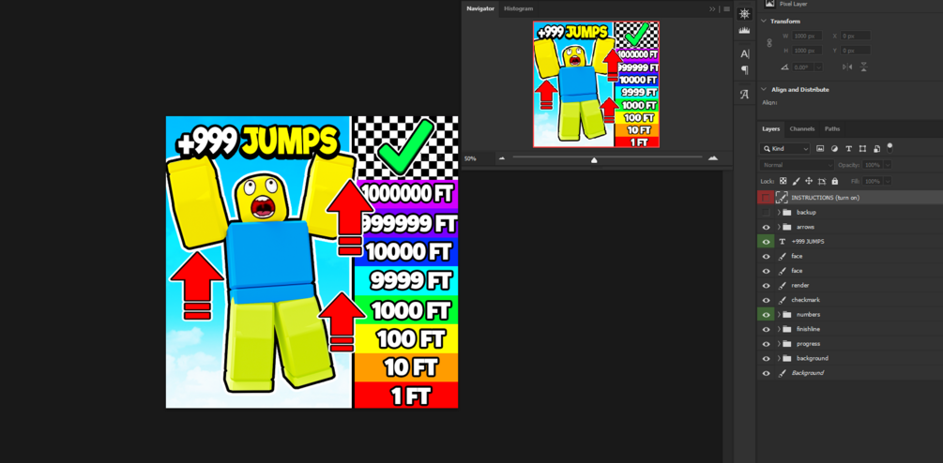The width and height of the screenshot is (943, 463).
Task: Click the lock all padlock icon
Action: (x=835, y=181)
